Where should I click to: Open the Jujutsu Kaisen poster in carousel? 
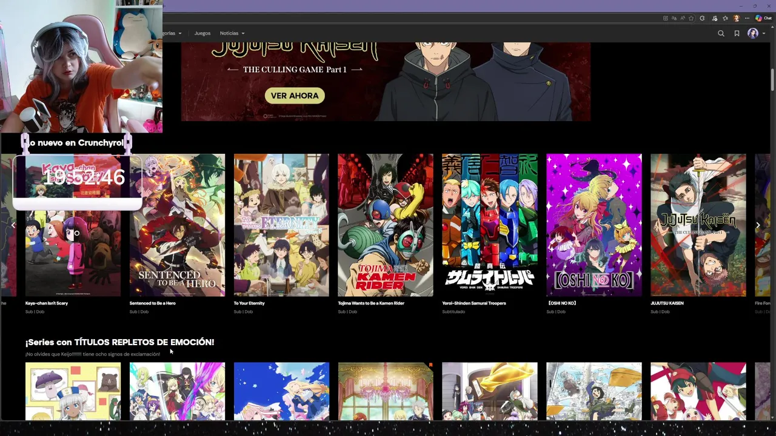(x=698, y=225)
